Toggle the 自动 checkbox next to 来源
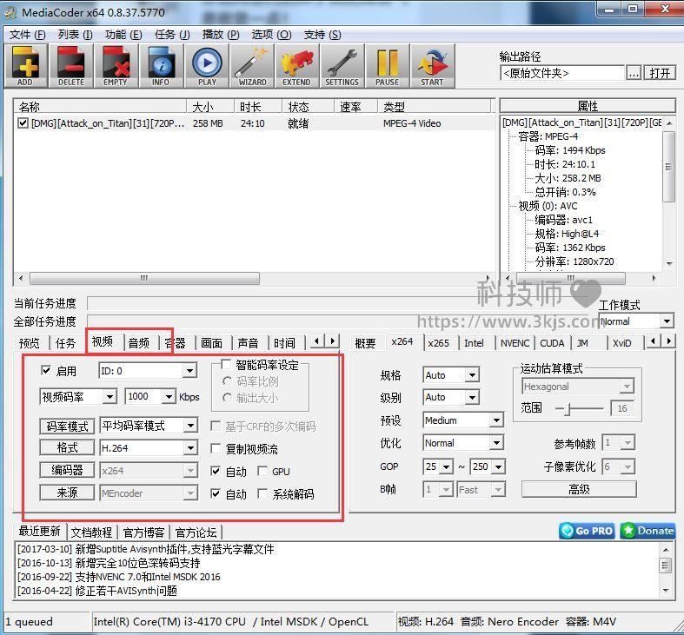684x635 pixels. [216, 493]
